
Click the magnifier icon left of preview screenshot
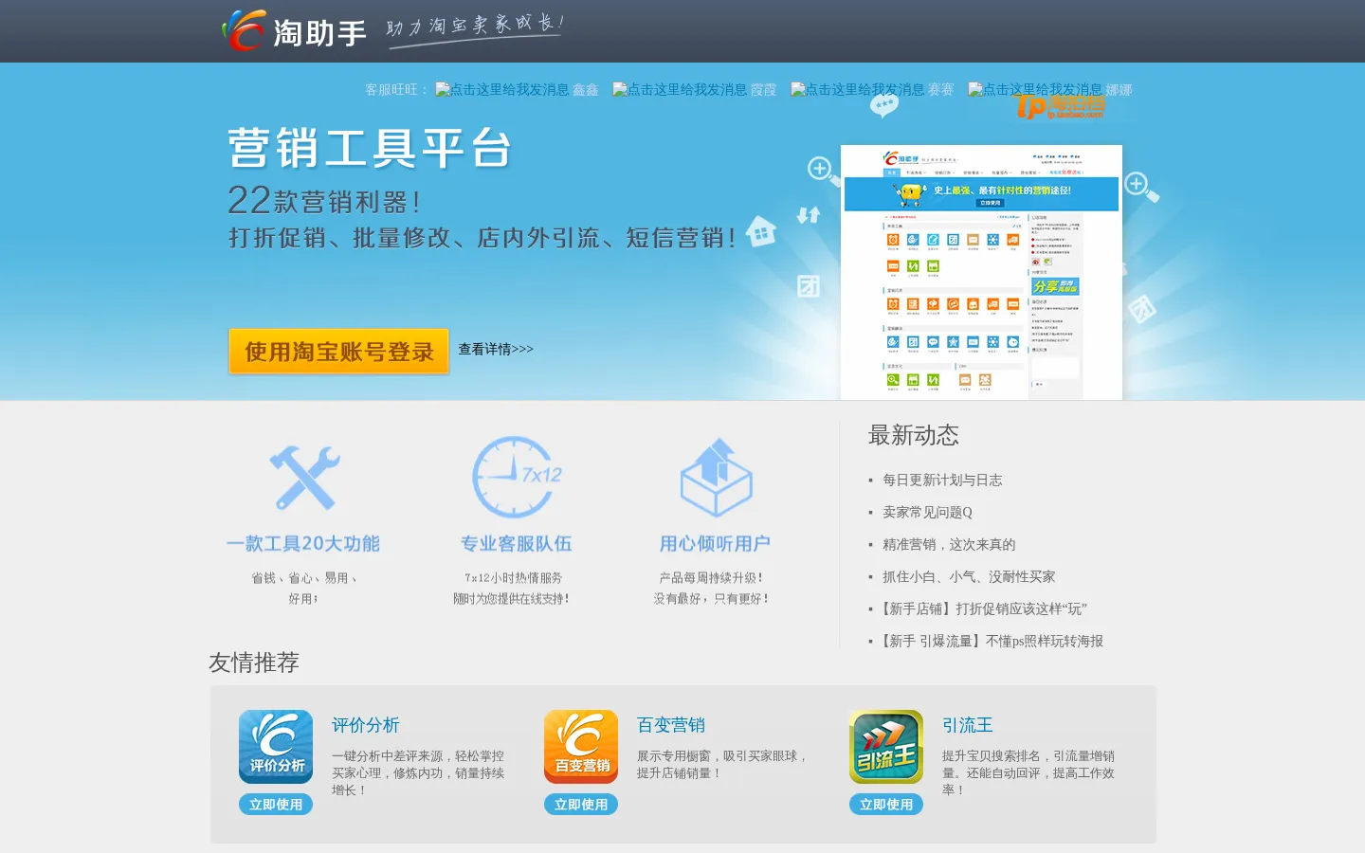pyautogui.click(x=823, y=172)
